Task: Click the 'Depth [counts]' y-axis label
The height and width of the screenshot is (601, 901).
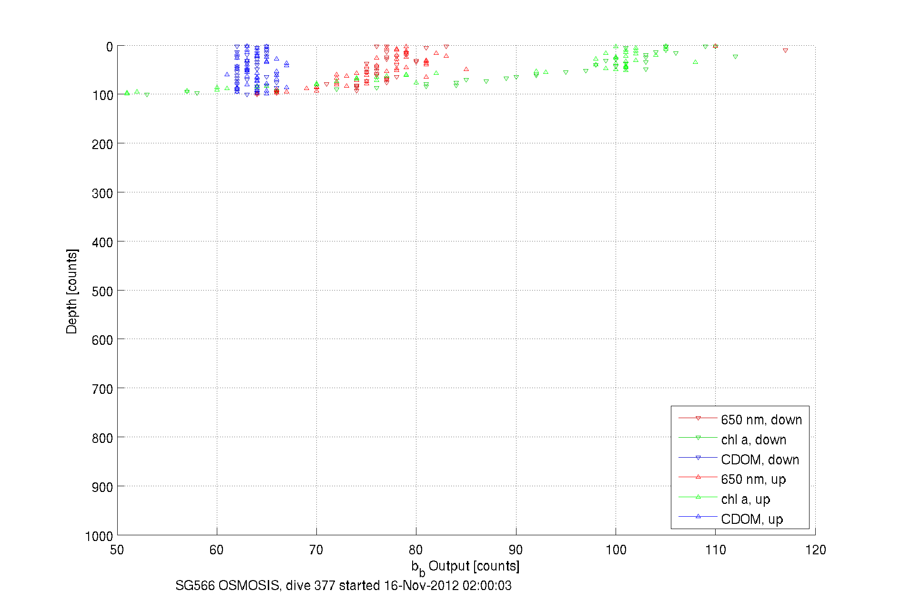Action: coord(71,291)
